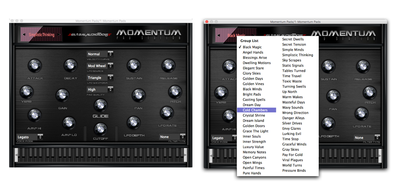398x188 pixels.
Task: Click the Pan knob in right window
Action: coord(333,96)
